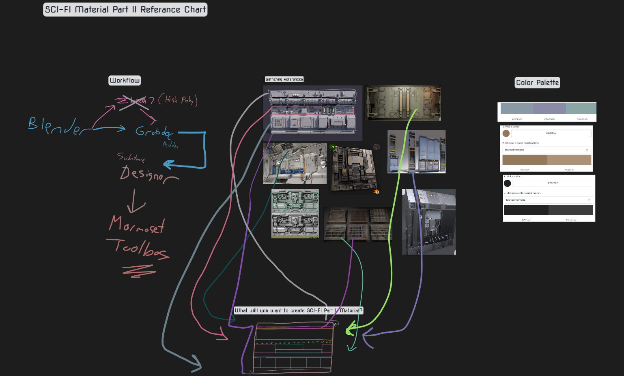This screenshot has width=624, height=376.
Task: Click the handwritten 'Toolbag' word
Action: point(138,248)
